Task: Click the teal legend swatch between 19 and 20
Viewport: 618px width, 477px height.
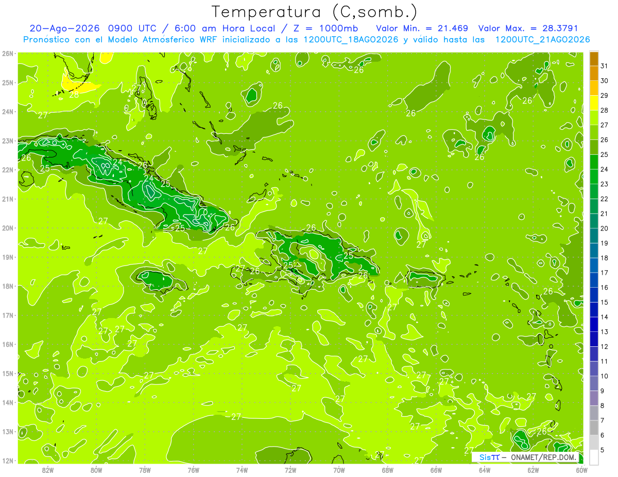Action: (594, 236)
